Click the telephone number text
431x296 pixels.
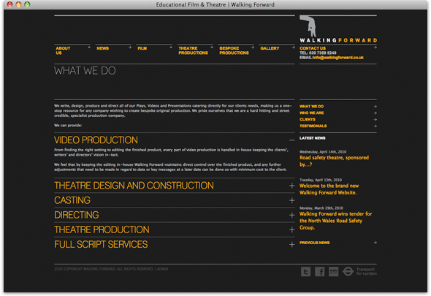pyautogui.click(x=318, y=53)
